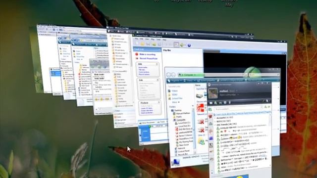
Task: Click the Messenger profile display picture
Action: click(x=213, y=93)
